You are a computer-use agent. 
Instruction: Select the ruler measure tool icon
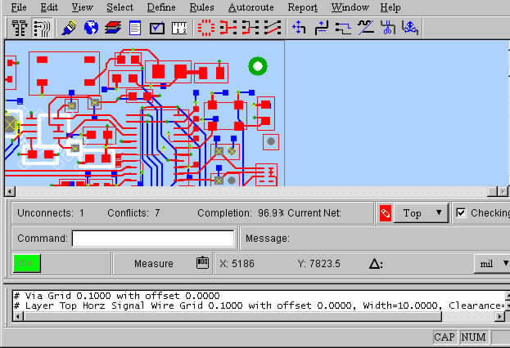click(179, 28)
